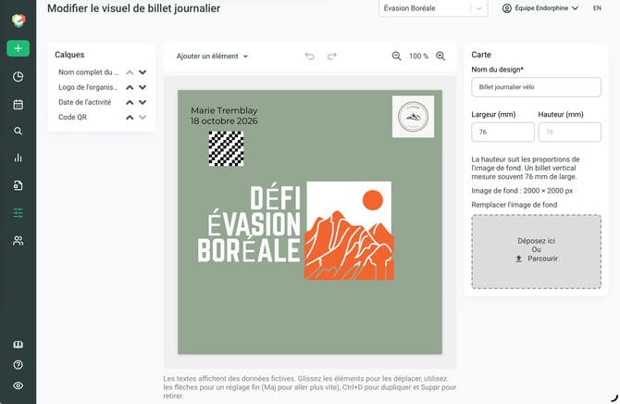
Task: Open the sliders settings sidebar icon
Action: pos(19,213)
